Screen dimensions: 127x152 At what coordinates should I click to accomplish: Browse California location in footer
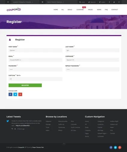(61, 124)
